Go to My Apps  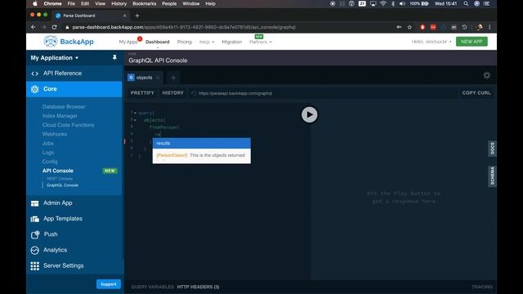tap(128, 42)
